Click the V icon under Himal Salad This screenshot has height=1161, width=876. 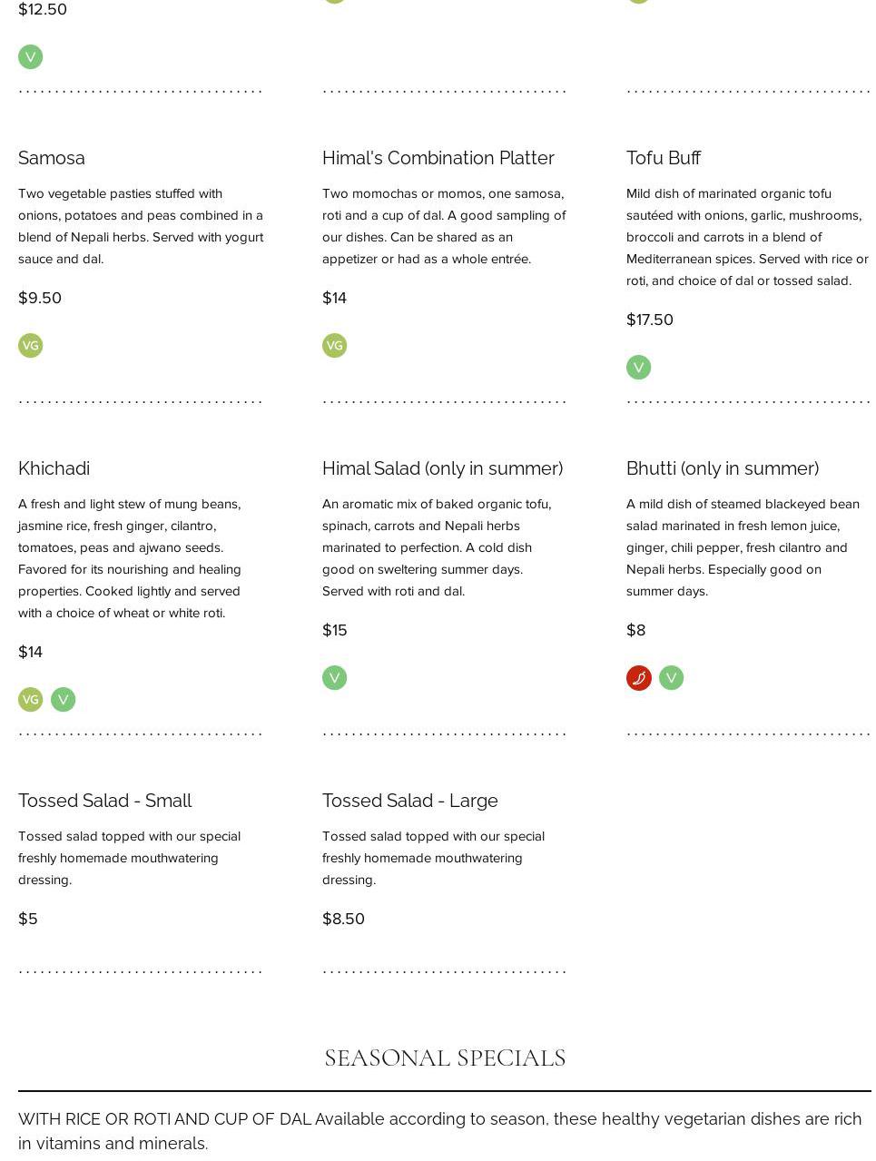click(334, 678)
